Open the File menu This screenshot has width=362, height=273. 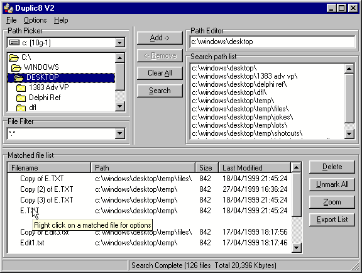(11, 20)
